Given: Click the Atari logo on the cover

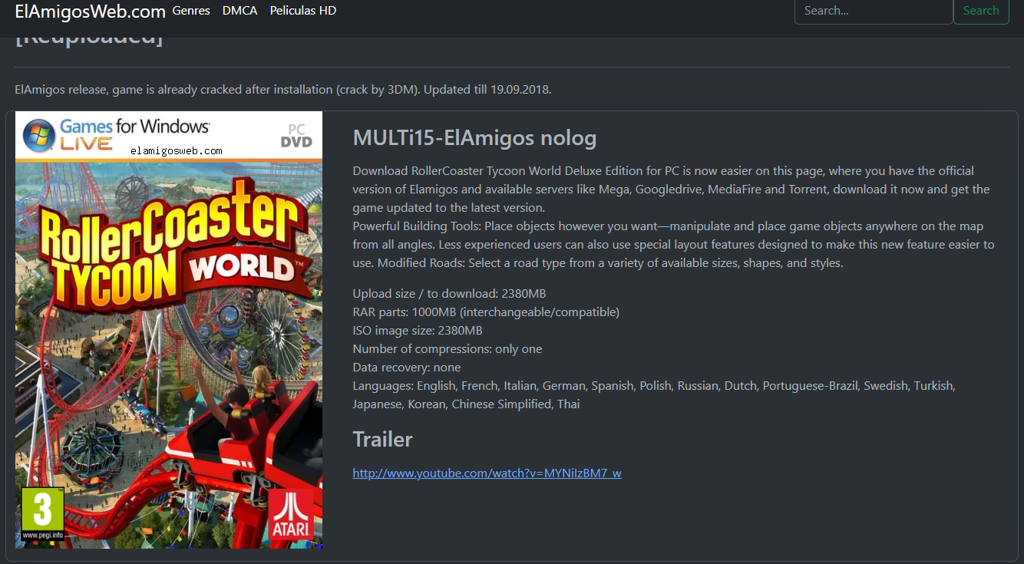Looking at the screenshot, I should tap(291, 513).
